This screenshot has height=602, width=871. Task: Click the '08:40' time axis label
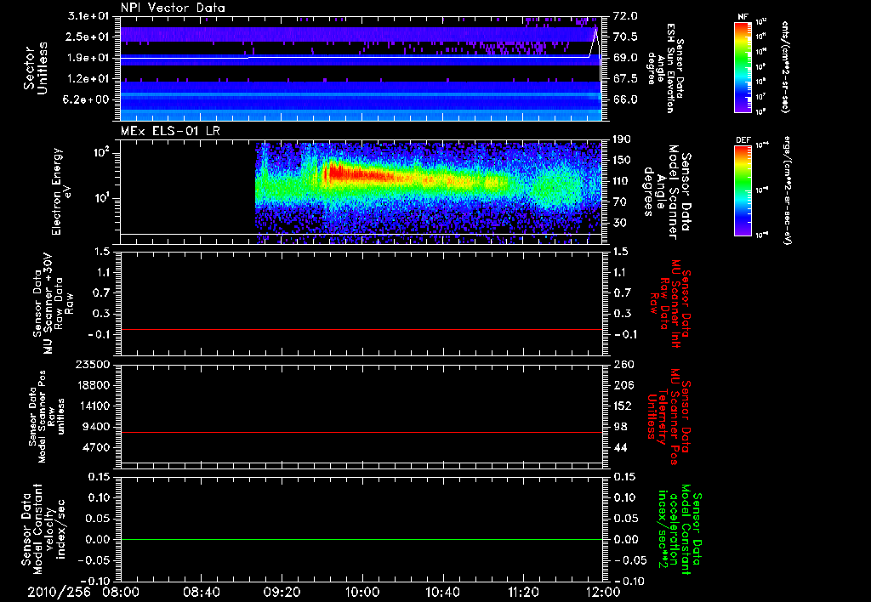[201, 592]
